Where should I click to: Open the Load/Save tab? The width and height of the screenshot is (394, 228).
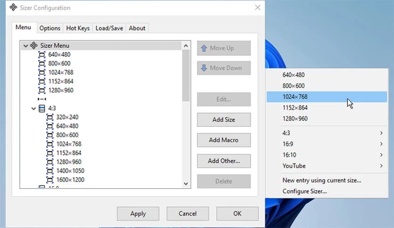click(x=109, y=28)
